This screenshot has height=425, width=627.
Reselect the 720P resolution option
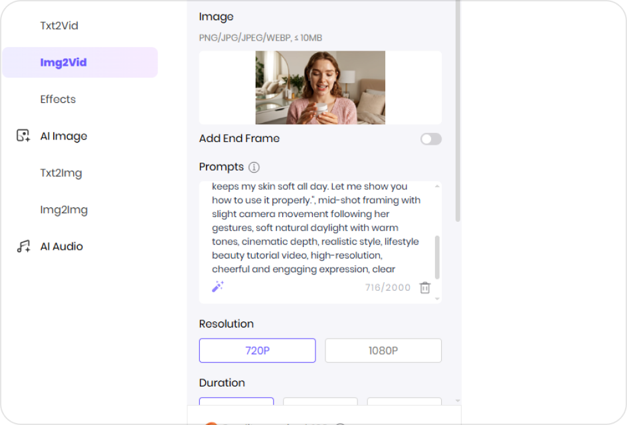pos(257,350)
